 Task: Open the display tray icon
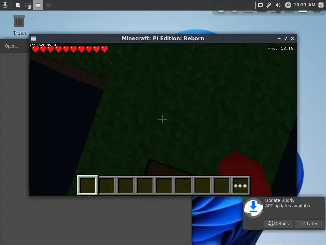(x=260, y=5)
